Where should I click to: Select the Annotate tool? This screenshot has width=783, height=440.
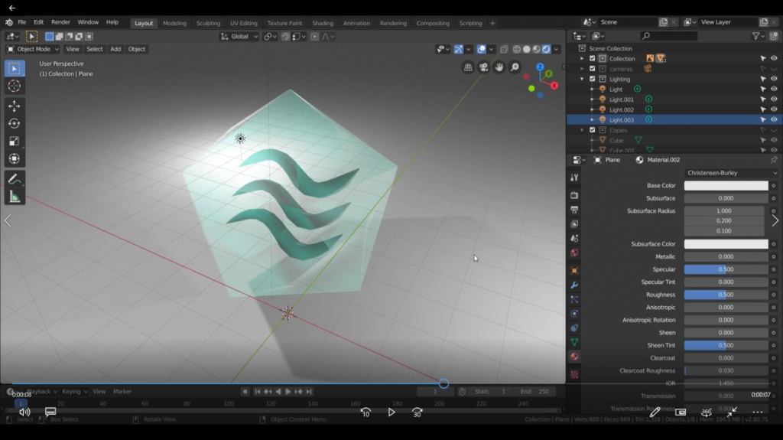click(x=14, y=180)
